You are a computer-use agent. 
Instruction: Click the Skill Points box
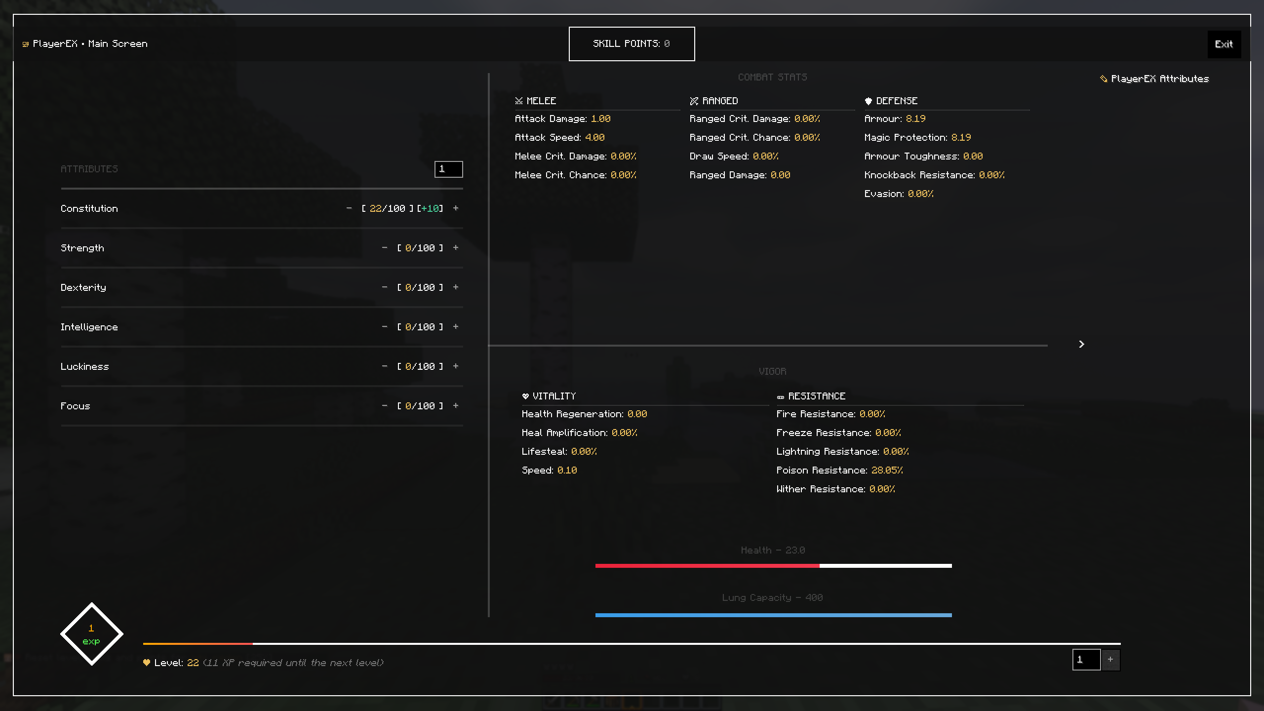click(x=632, y=44)
